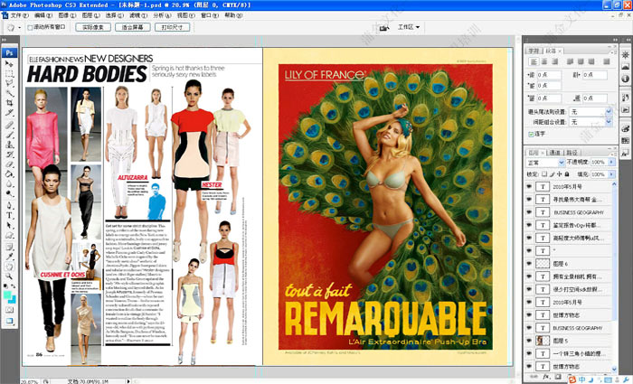This screenshot has width=633, height=384.
Task: Hide the 图层 5 layer
Action: tap(529, 341)
